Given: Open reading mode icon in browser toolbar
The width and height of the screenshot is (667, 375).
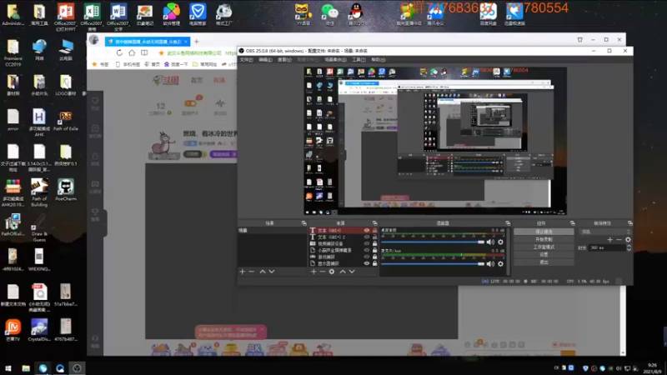Looking at the screenshot, I should pos(144,53).
